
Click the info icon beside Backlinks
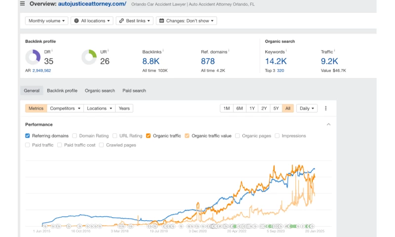pos(164,51)
